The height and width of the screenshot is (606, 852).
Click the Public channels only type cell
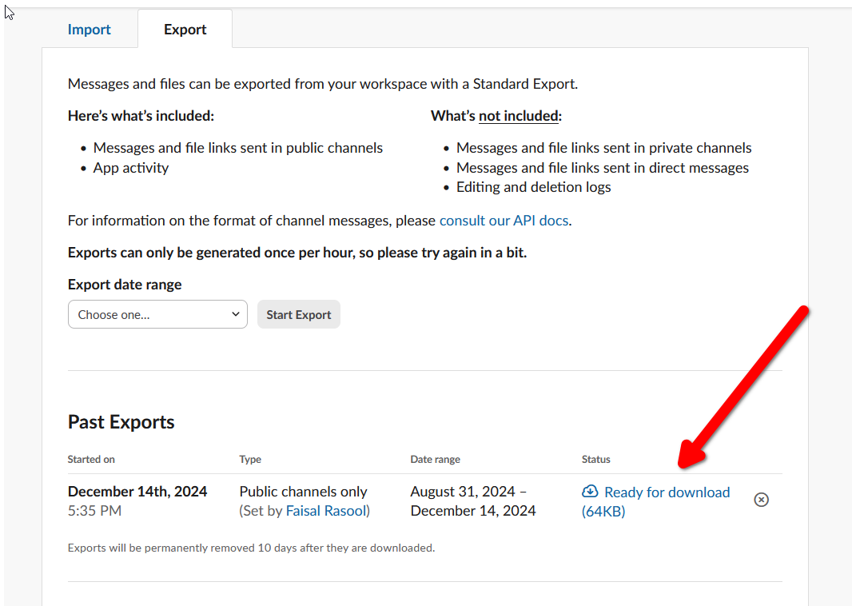click(x=303, y=492)
